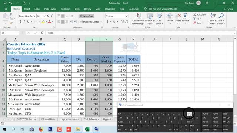Screen dimensions: 237x133
Task: Expand the Name Box dropdown
Action: (x=18, y=33)
